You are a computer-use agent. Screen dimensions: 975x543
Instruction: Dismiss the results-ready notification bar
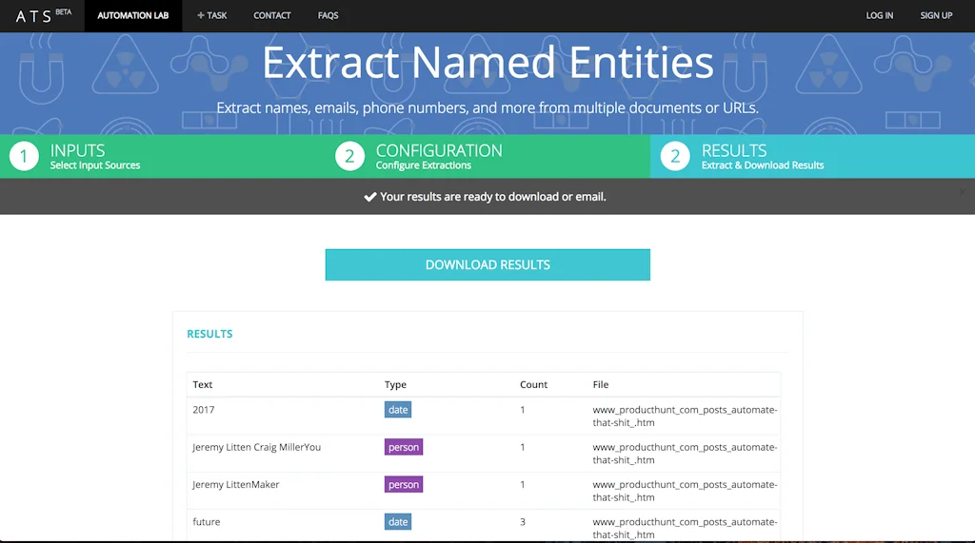(x=962, y=191)
